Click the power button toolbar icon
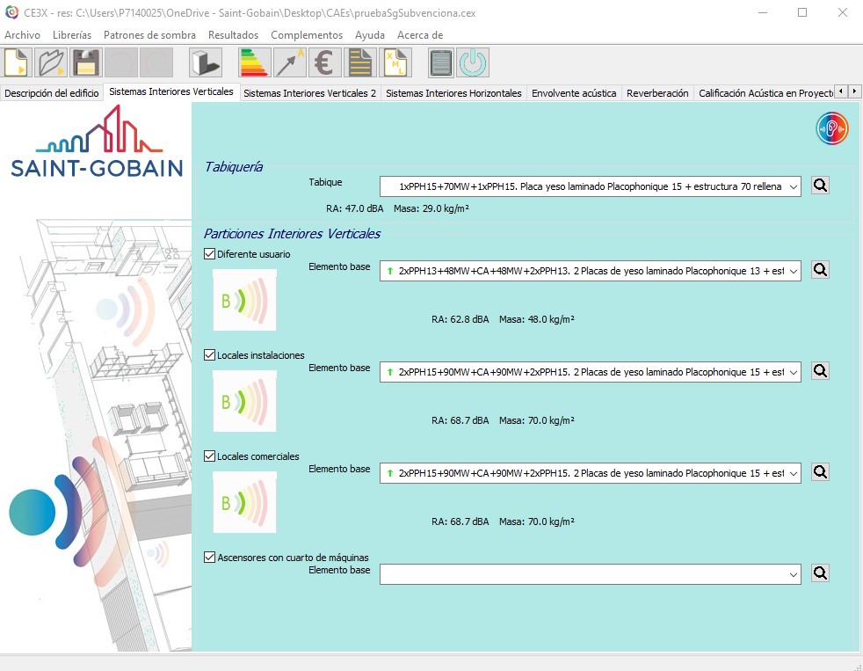 click(473, 63)
